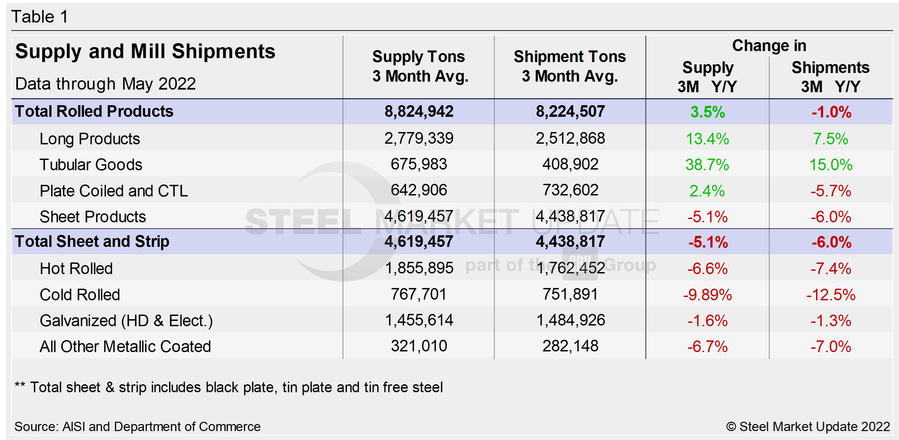The width and height of the screenshot is (899, 440).
Task: Select the Cold Rolled shipments change -12.5%
Action: (x=831, y=295)
